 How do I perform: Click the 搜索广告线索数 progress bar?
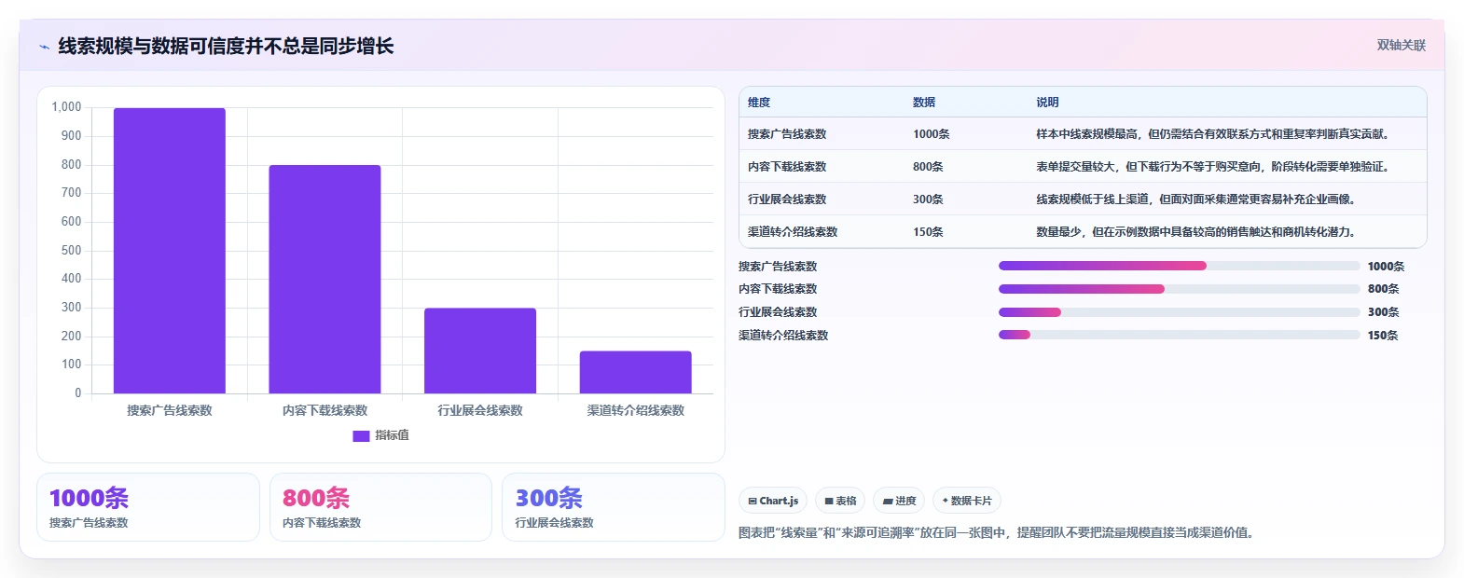pos(1179,266)
